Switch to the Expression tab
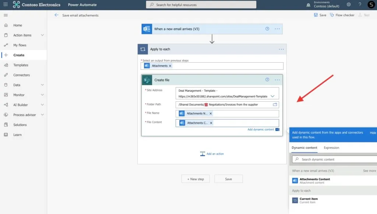The width and height of the screenshot is (377, 214). tap(331, 148)
